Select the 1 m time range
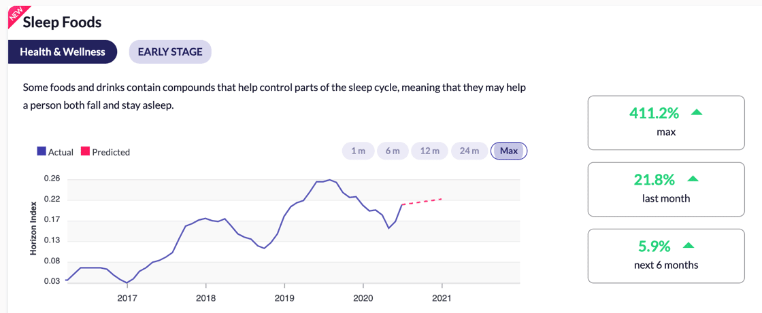 [358, 151]
